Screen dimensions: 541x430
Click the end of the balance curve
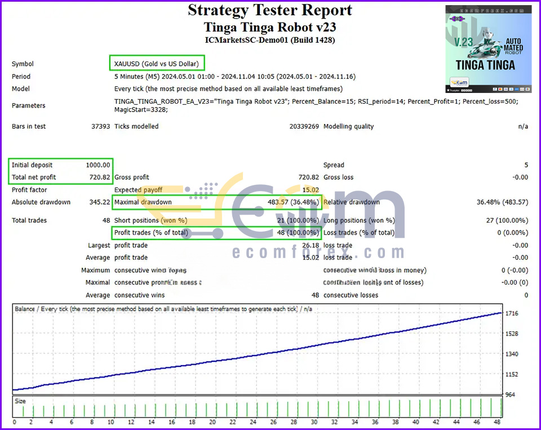[x=501, y=313]
